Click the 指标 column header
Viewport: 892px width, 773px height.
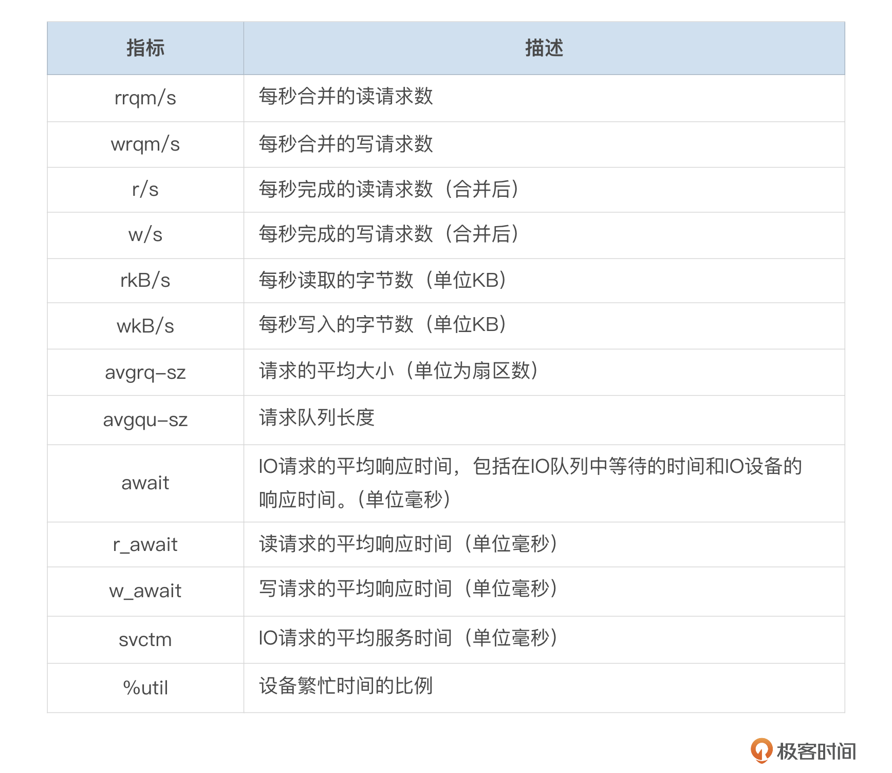145,48
